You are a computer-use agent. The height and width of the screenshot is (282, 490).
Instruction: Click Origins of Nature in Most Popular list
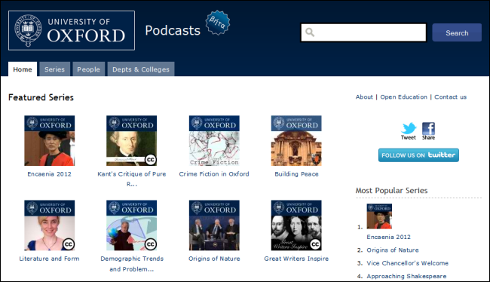tap(393, 250)
